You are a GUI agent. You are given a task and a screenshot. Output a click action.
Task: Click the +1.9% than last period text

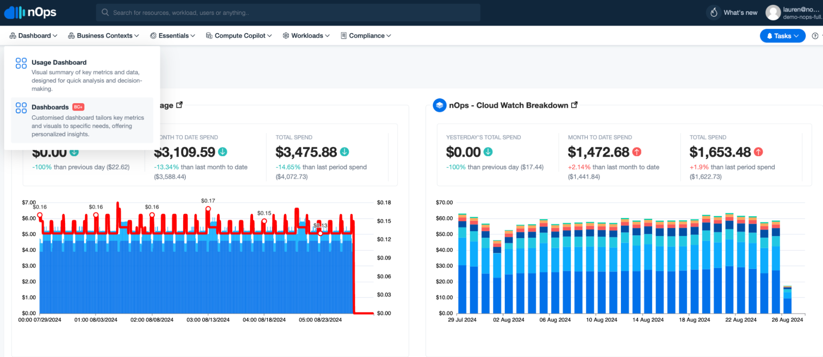[x=732, y=167]
